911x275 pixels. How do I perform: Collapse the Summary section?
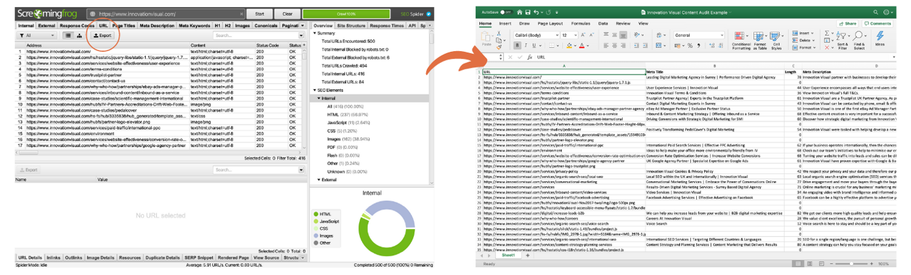point(315,33)
